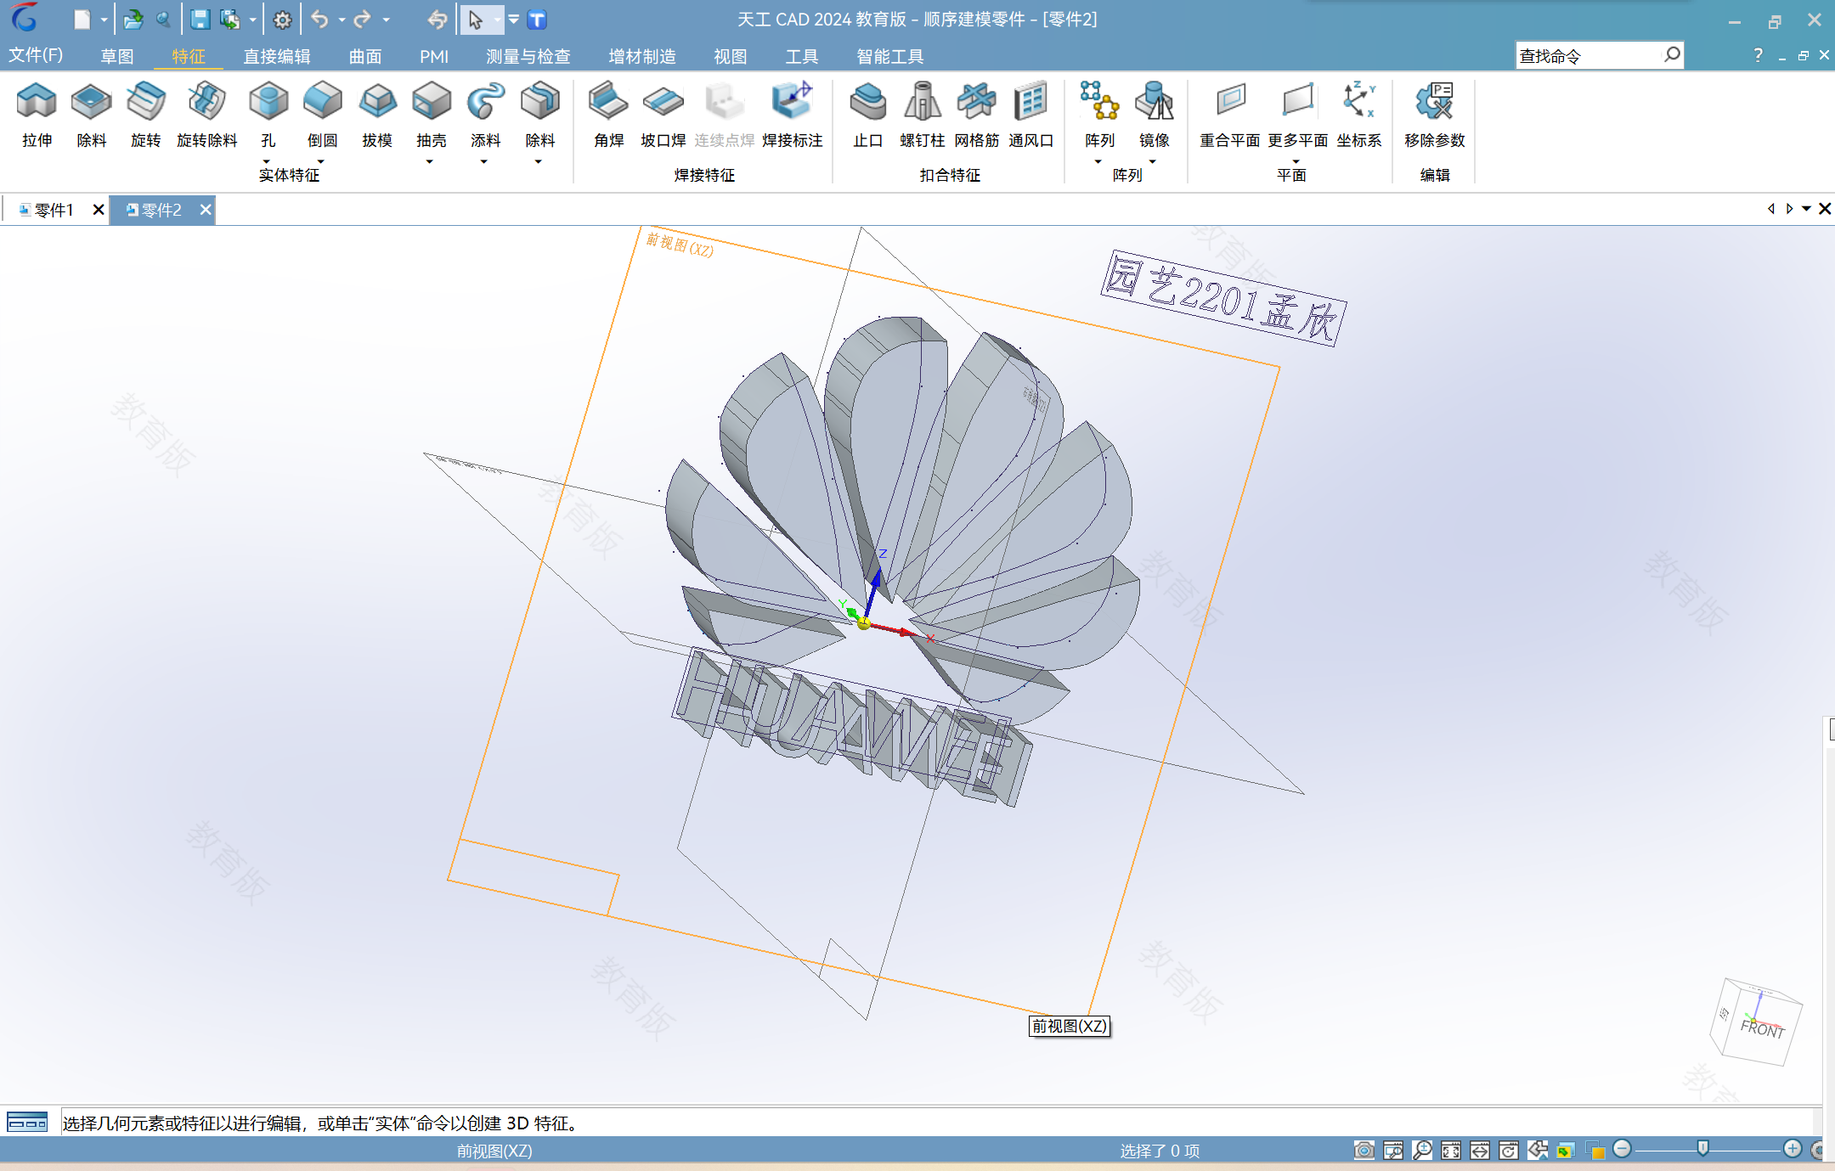This screenshot has width=1835, height=1171.
Task: Open the document tab list dropdown arrow
Action: coord(1806,209)
